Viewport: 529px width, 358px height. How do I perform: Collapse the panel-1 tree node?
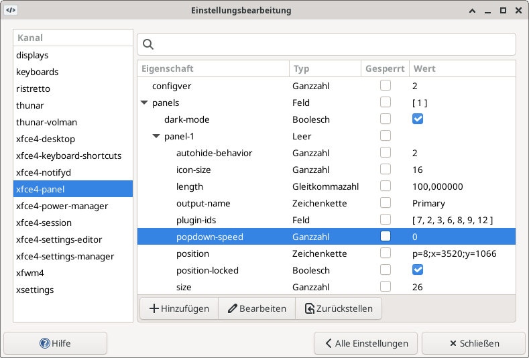156,137
